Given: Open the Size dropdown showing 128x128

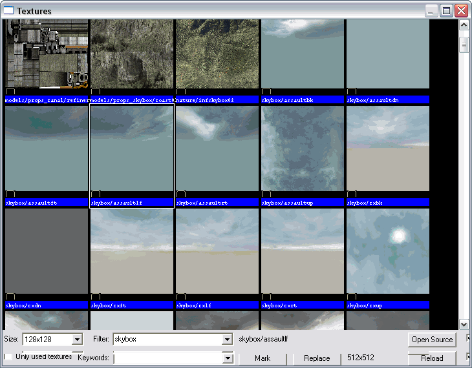Looking at the screenshot, I should tap(77, 340).
